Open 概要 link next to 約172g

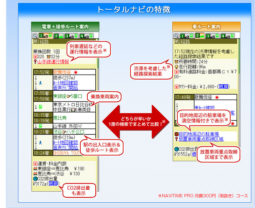pyautogui.click(x=53, y=184)
